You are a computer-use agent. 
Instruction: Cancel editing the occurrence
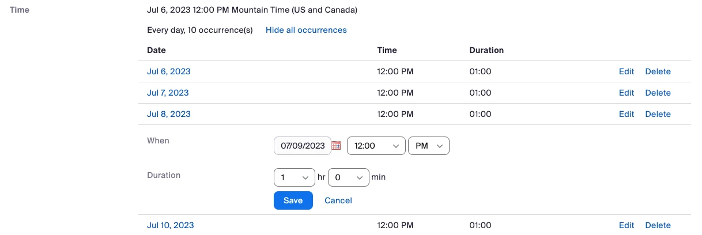338,200
